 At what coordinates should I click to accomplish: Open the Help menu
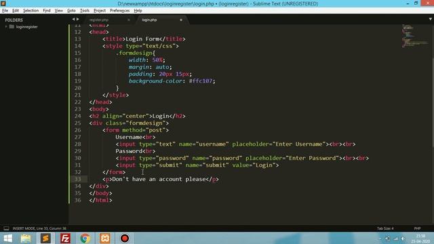click(x=138, y=11)
